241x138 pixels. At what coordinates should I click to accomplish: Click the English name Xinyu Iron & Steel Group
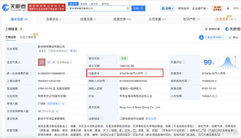(x=140, y=107)
